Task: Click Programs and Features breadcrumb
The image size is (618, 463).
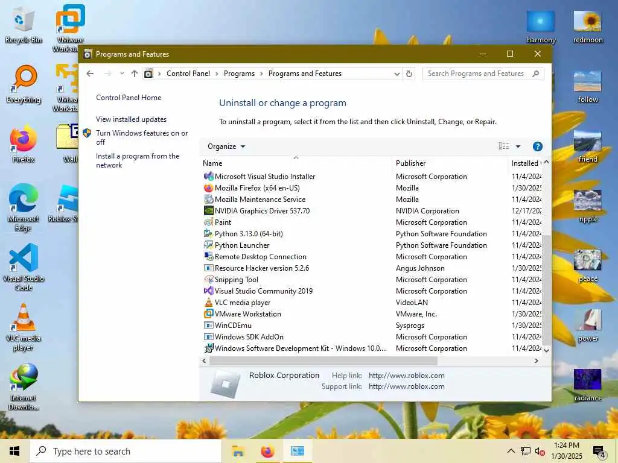Action: coord(305,74)
